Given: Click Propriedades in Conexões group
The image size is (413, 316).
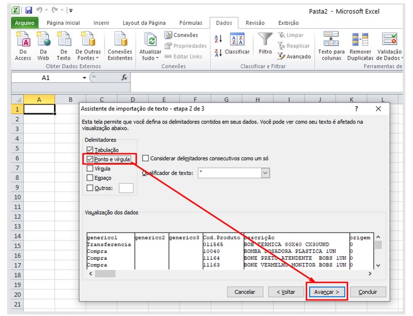Looking at the screenshot, I should pos(185,46).
